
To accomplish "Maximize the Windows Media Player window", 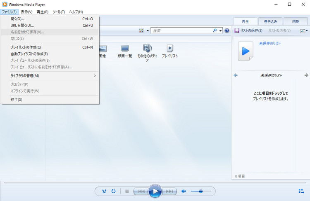I will [289, 5].
